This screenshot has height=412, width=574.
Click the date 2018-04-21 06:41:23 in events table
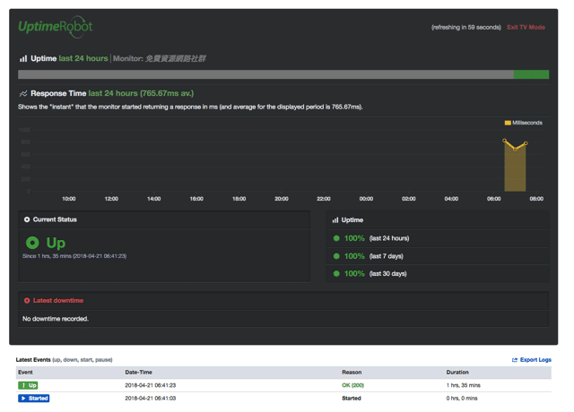click(x=151, y=385)
